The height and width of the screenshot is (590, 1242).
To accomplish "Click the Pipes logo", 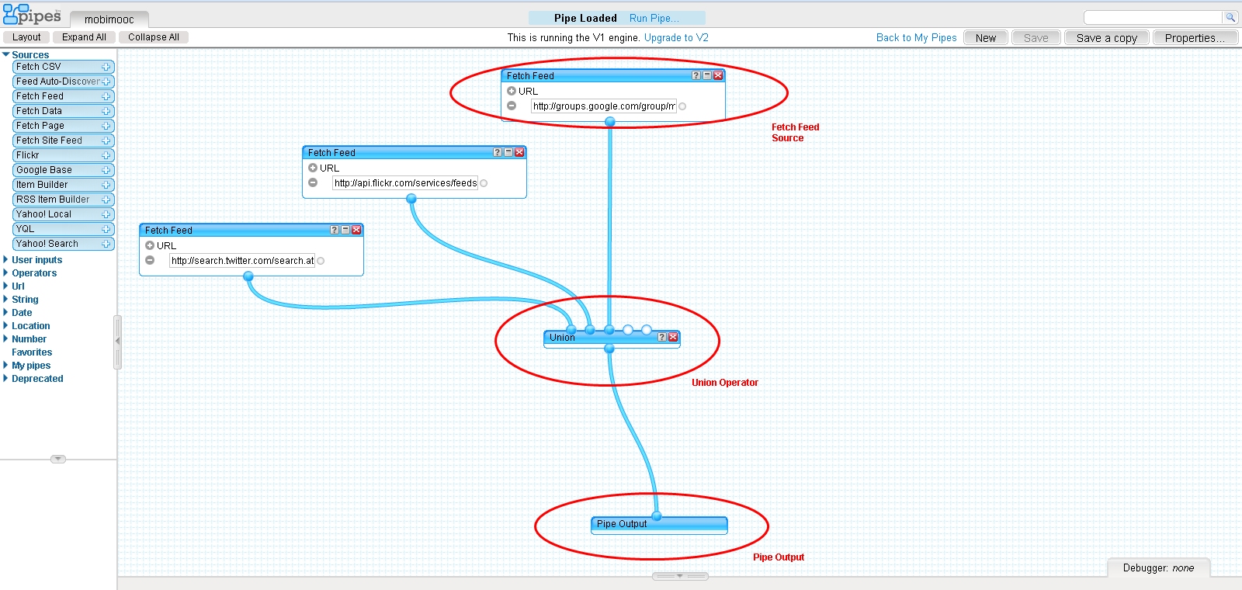I will click(32, 15).
